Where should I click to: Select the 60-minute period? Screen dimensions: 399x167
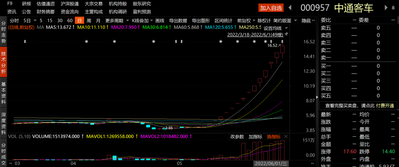(70, 21)
